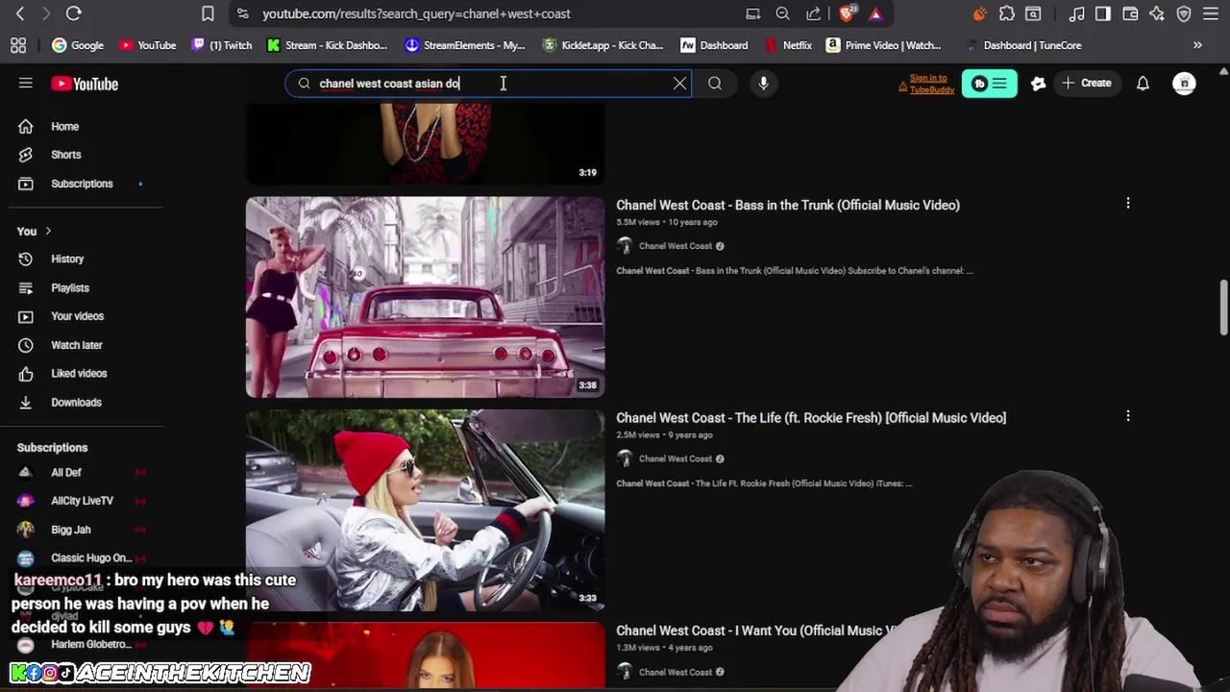Click the browser address bar URL

pos(416,13)
